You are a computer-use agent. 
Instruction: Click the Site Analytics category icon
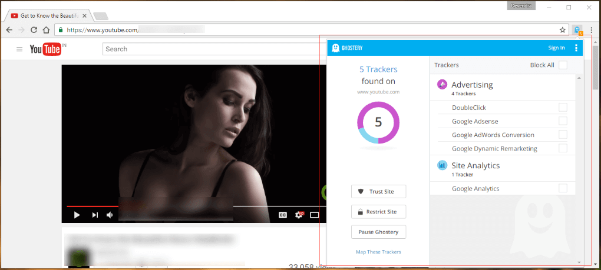point(442,165)
